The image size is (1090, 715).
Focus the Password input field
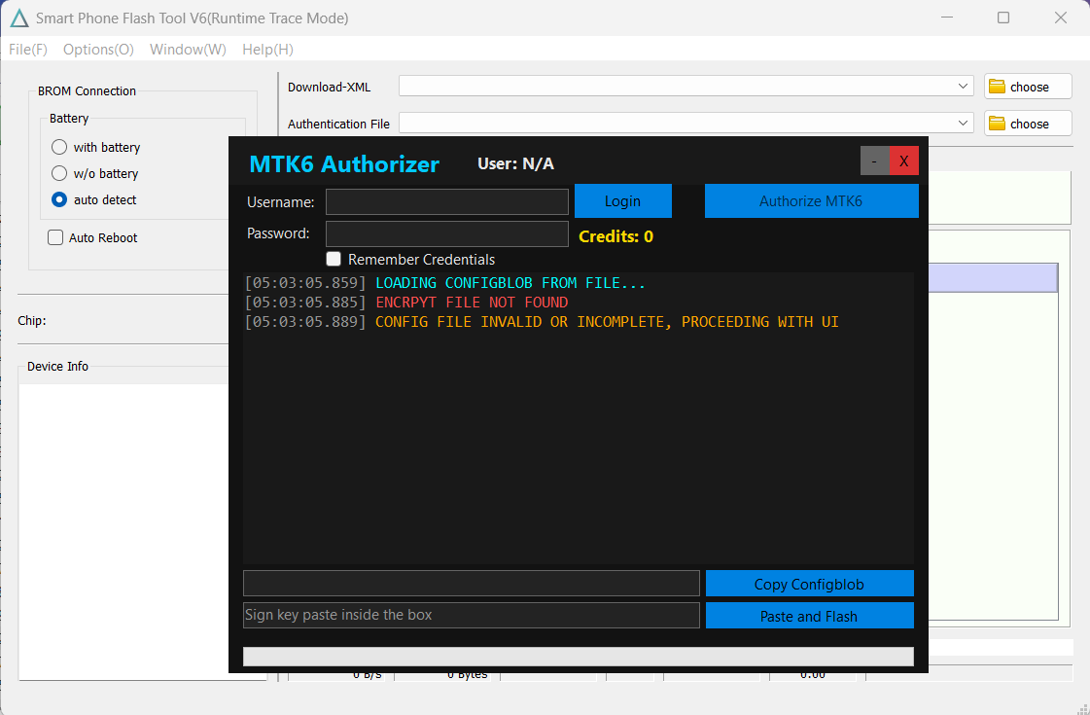click(447, 233)
